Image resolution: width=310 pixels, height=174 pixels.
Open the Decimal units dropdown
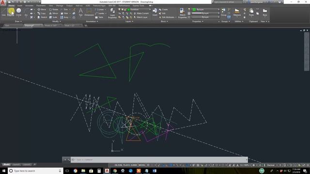tap(272, 165)
